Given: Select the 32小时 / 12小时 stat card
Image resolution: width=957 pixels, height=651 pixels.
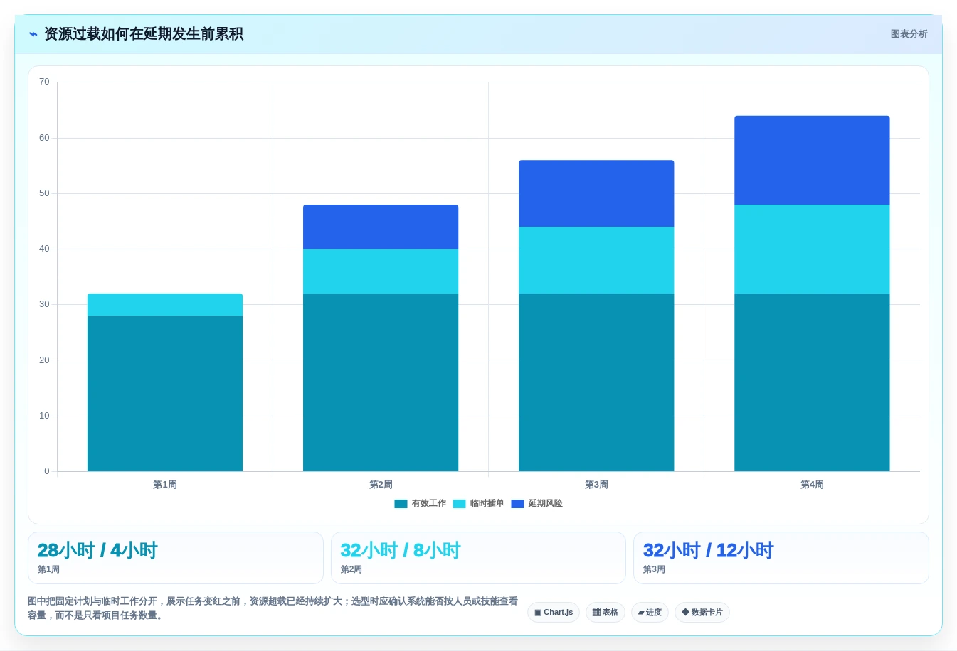Looking at the screenshot, I should 781,558.
